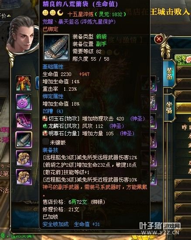This screenshot has height=240, width=191.
Task: Click the quiver item image in tooltip
Action: (x=56, y=47)
